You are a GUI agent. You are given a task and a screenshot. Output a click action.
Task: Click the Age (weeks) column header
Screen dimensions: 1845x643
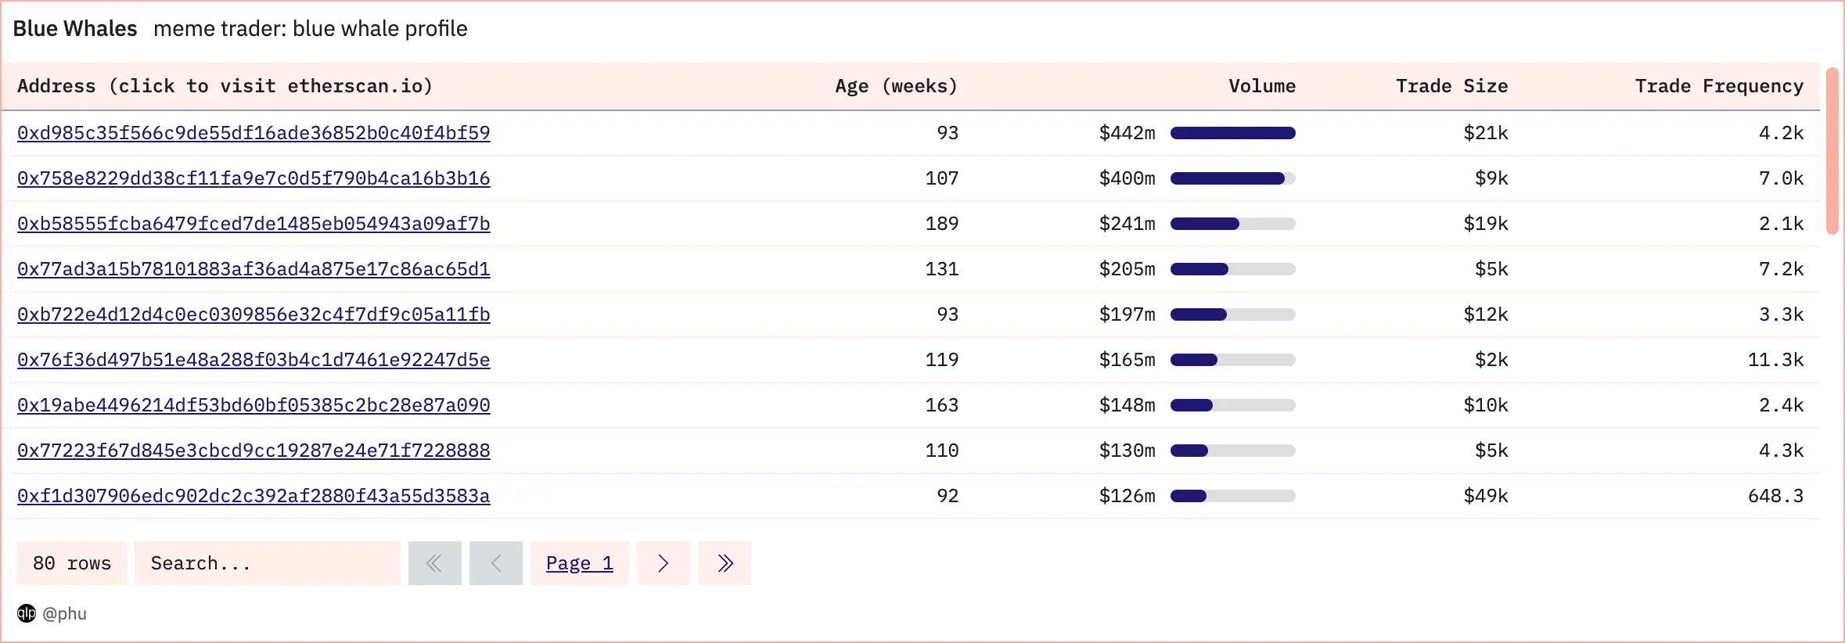point(896,86)
